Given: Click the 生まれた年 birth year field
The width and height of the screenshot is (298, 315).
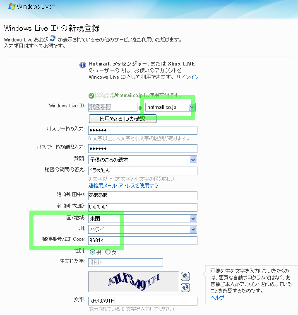Looking at the screenshot, I should coord(126,262).
